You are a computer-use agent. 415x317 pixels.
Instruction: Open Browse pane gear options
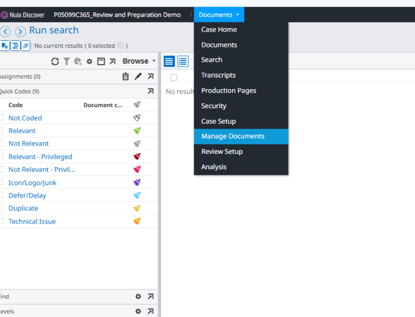tap(90, 61)
